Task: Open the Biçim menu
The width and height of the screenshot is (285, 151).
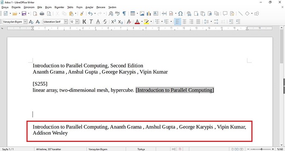Action: (48, 7)
